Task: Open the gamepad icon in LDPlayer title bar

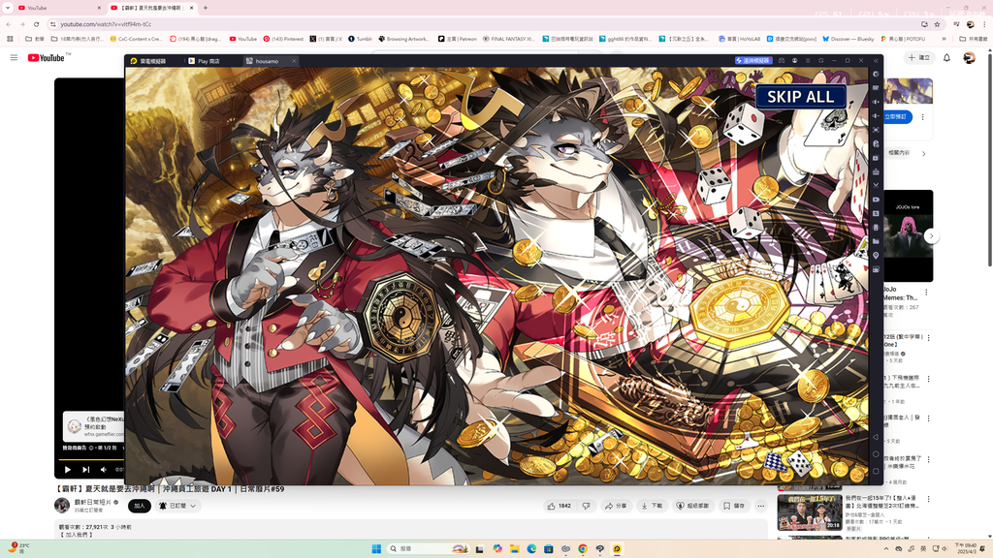Action: (782, 61)
